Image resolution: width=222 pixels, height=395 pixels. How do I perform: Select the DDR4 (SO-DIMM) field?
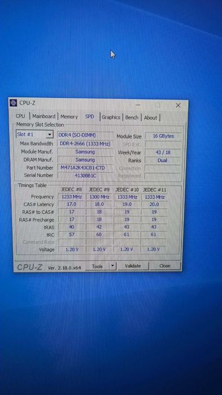tap(85, 135)
